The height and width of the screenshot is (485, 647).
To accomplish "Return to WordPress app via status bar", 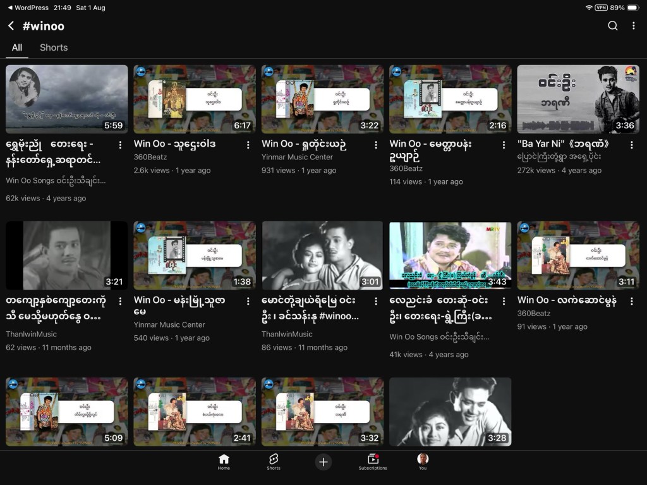I will click(x=28, y=8).
